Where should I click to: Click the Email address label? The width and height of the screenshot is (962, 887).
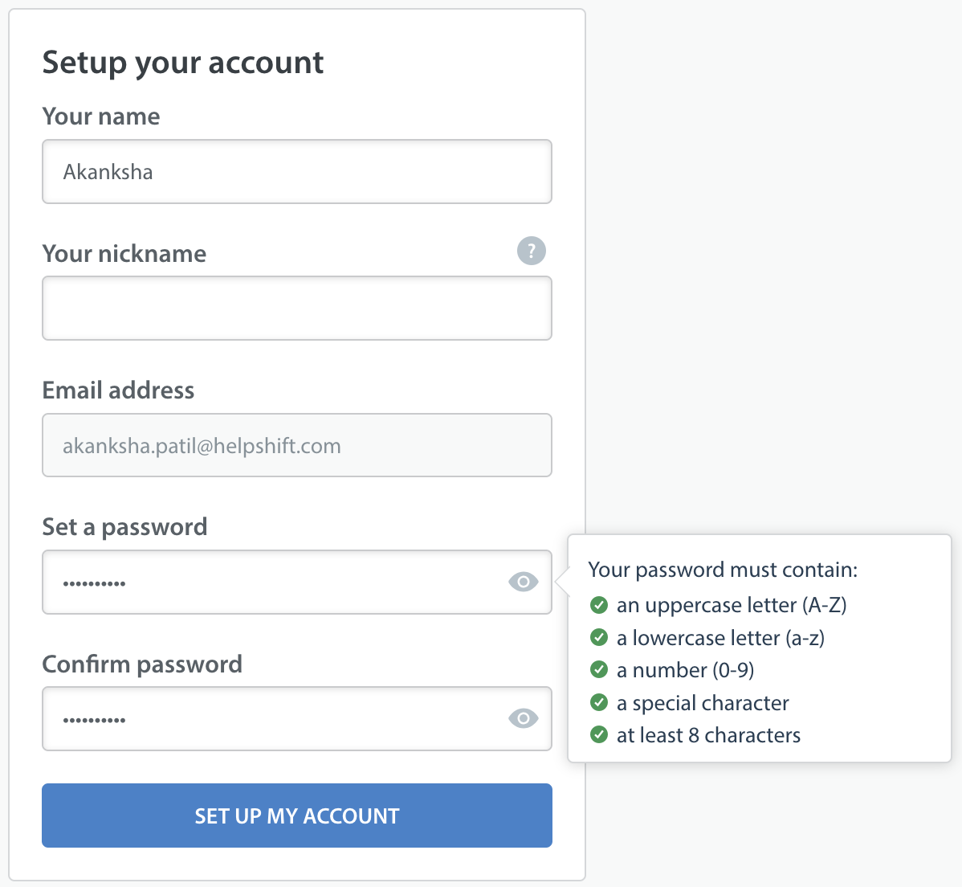coord(118,390)
